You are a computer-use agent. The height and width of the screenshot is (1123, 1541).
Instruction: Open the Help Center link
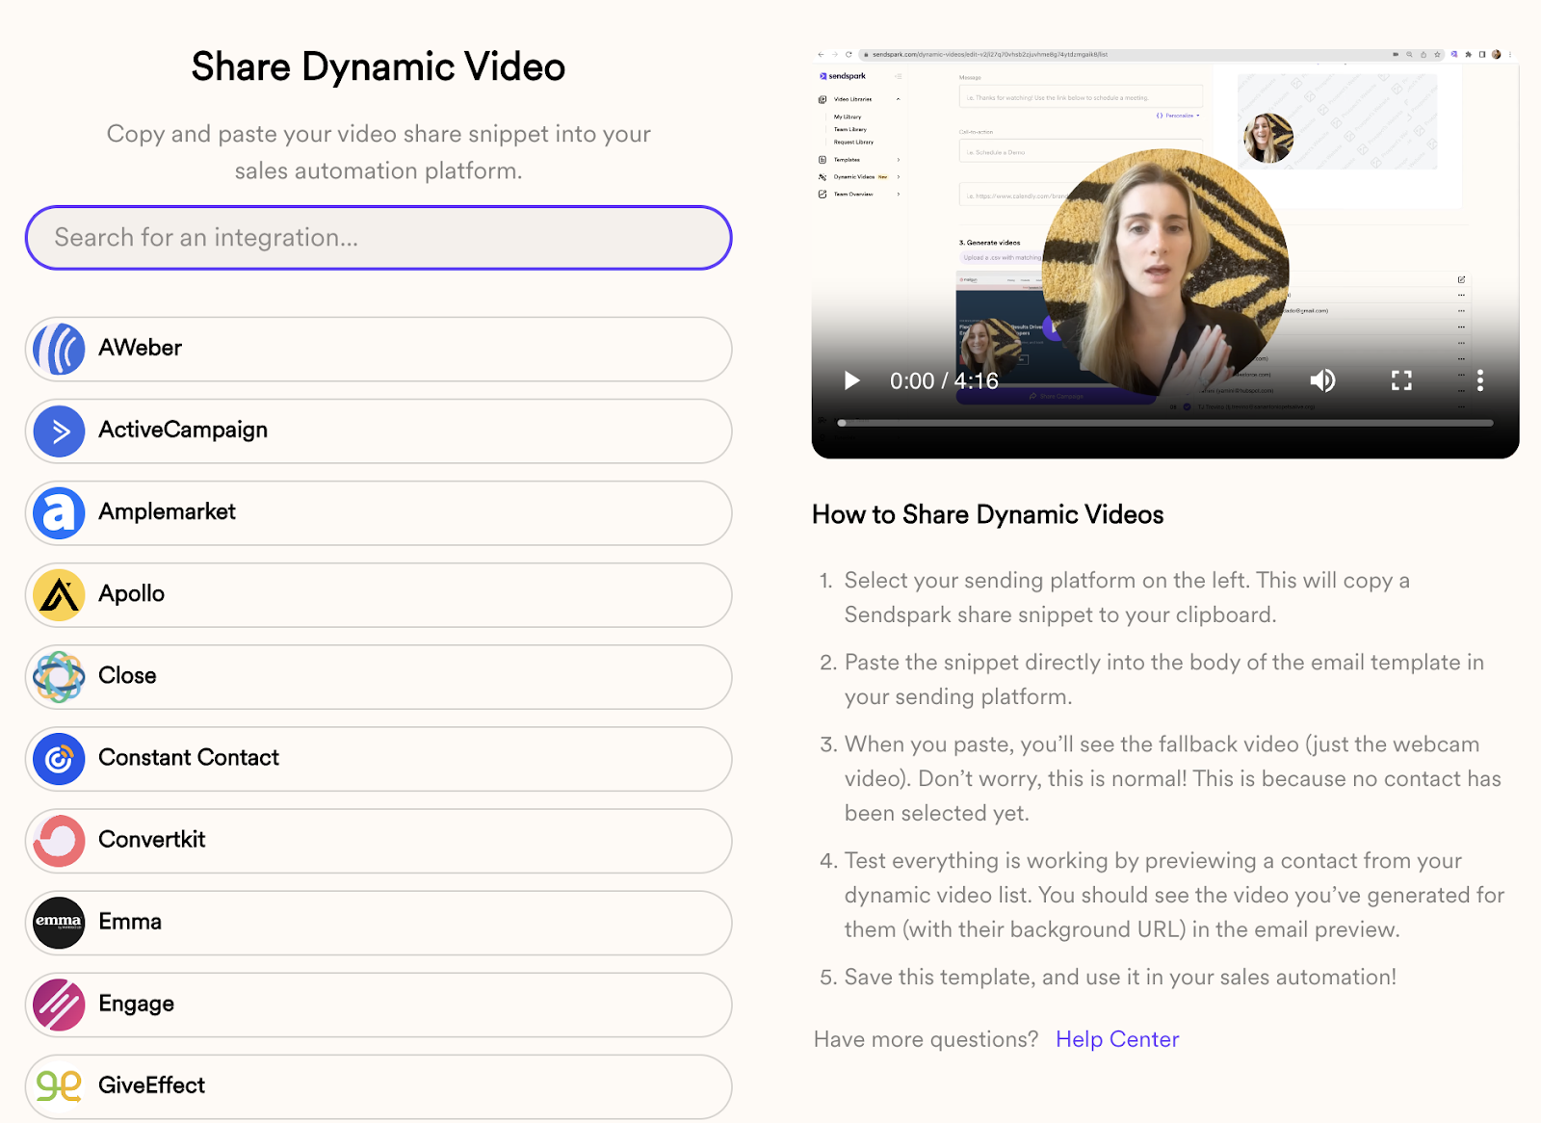(x=1117, y=1039)
